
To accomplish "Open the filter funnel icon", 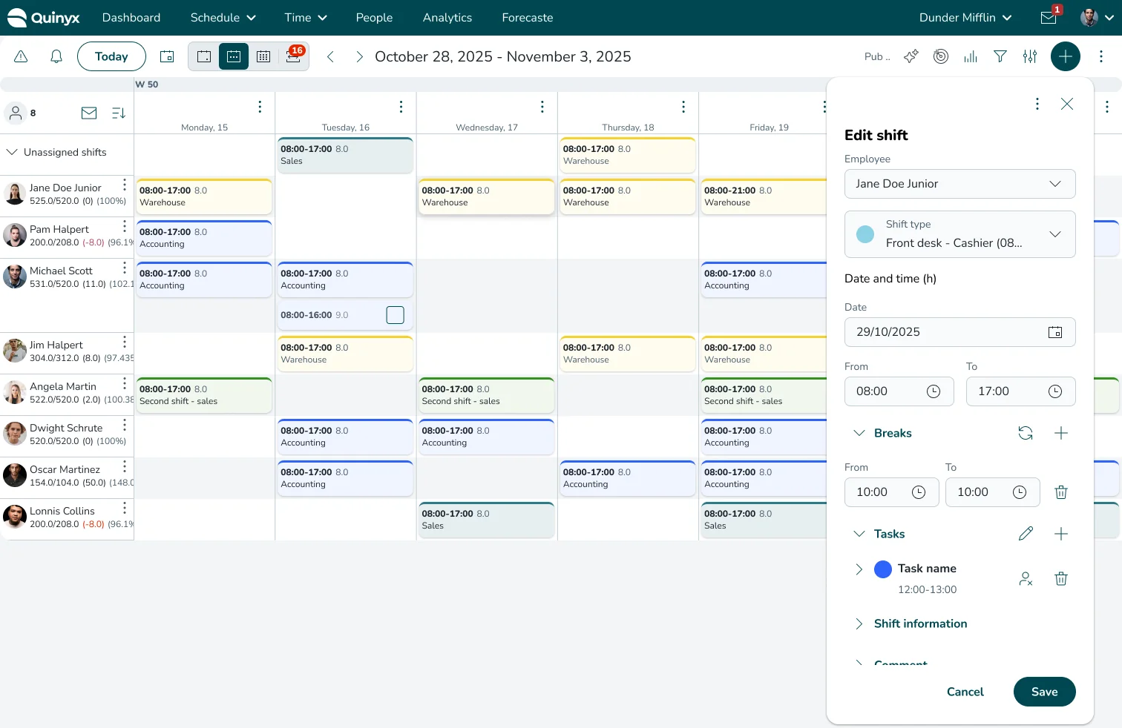I will click(1000, 56).
